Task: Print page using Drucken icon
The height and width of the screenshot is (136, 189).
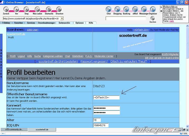Action: pyautogui.click(x=59, y=9)
